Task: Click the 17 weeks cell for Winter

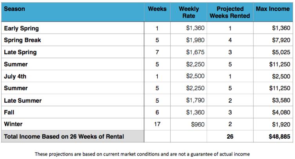Action: pyautogui.click(x=157, y=124)
